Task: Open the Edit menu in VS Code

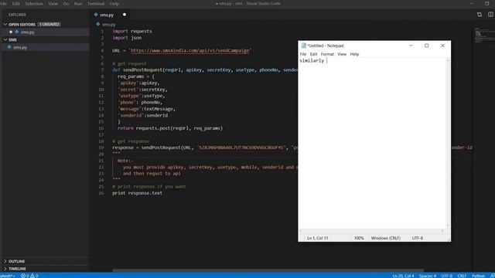Action: [15, 4]
